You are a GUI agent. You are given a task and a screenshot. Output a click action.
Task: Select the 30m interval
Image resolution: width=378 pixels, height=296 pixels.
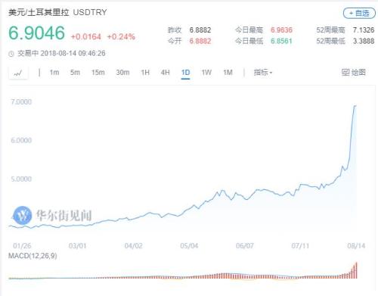(122, 73)
